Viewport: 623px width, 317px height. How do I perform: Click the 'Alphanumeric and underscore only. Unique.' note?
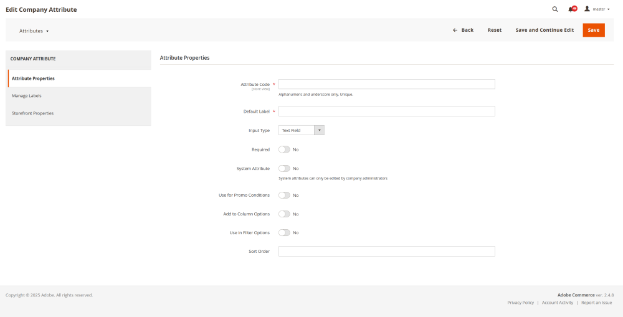tap(316, 95)
